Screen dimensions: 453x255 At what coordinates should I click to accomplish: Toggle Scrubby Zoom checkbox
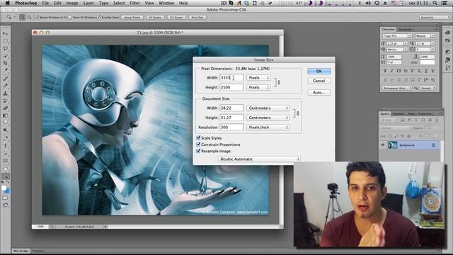pos(98,17)
